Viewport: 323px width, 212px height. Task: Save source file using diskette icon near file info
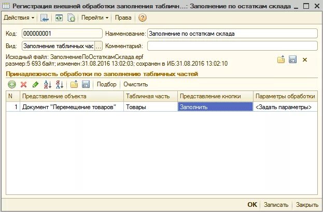pyautogui.click(x=292, y=59)
